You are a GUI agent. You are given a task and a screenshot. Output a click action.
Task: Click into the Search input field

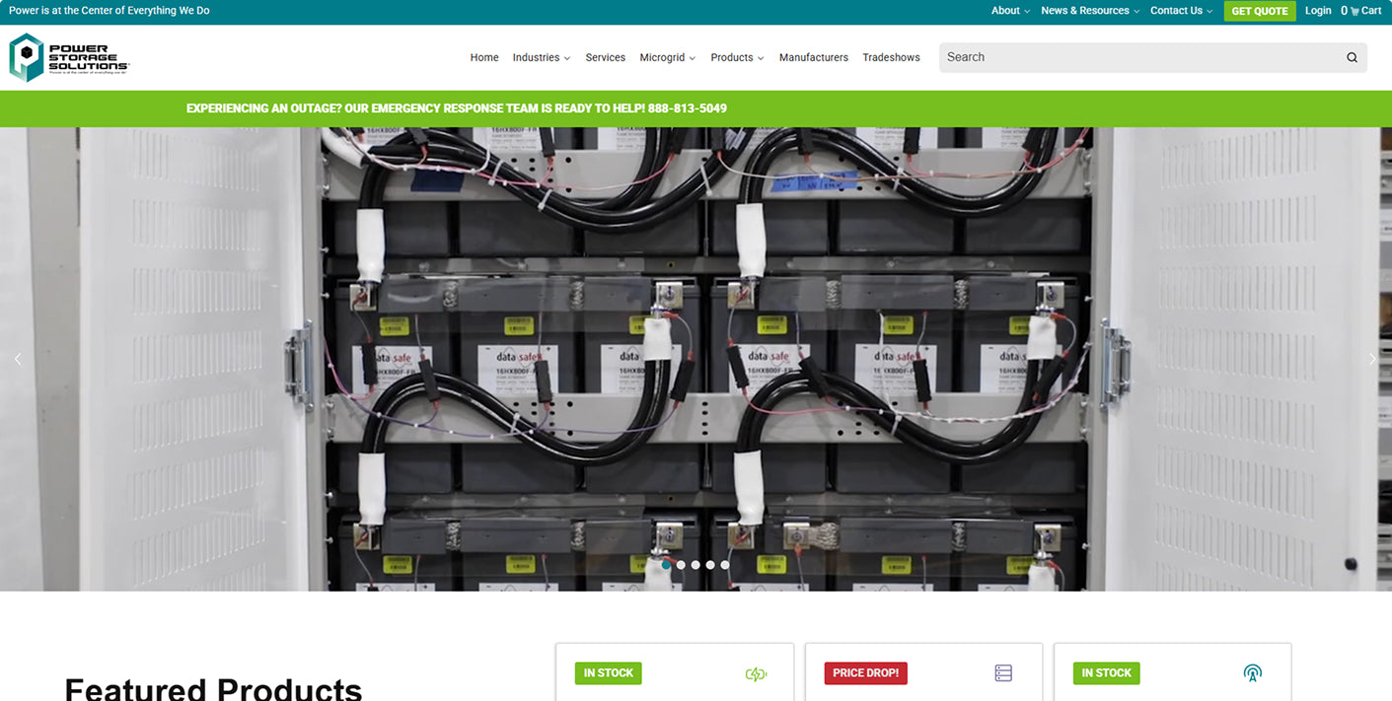pyautogui.click(x=1135, y=57)
